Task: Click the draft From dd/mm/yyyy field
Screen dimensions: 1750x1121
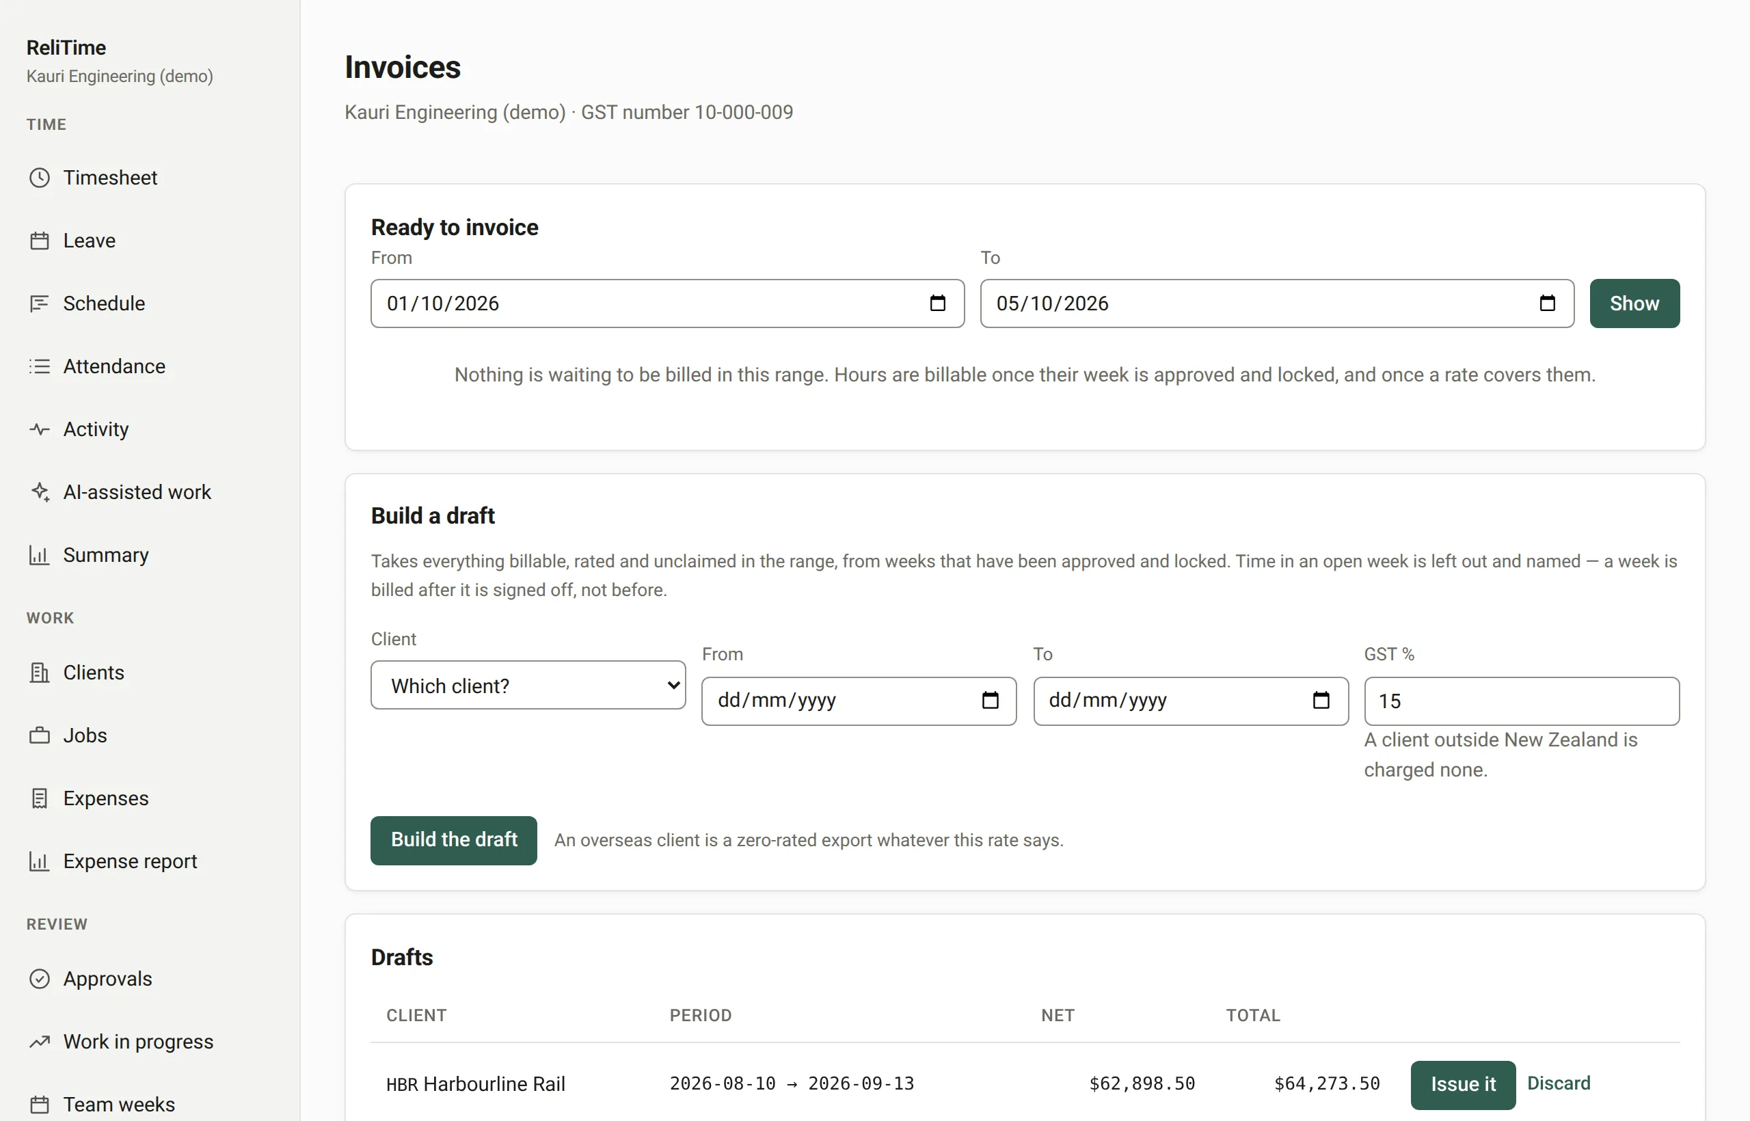Action: coord(859,701)
